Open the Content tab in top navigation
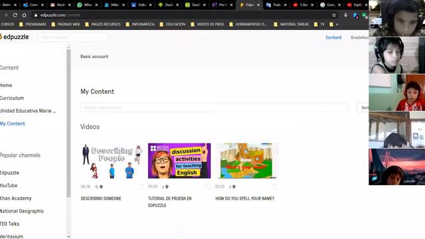This screenshot has width=425, height=239. pyautogui.click(x=333, y=37)
